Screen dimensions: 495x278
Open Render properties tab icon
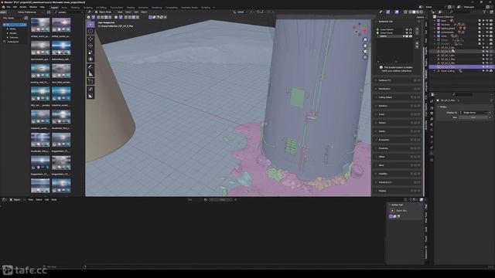point(432,108)
